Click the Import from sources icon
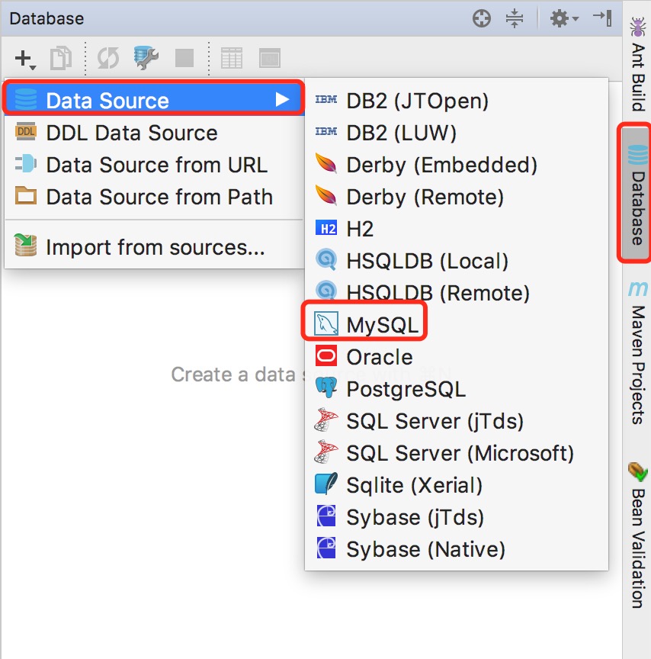Screen dimensions: 651x659 click(26, 245)
